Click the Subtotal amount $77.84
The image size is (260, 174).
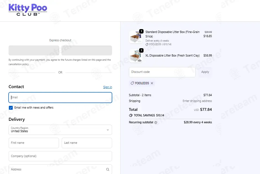(x=208, y=95)
